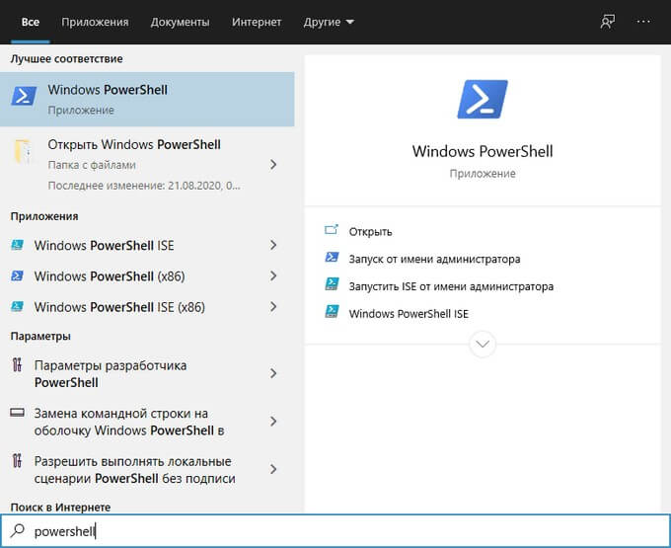Switch to the Документы tab

point(180,22)
